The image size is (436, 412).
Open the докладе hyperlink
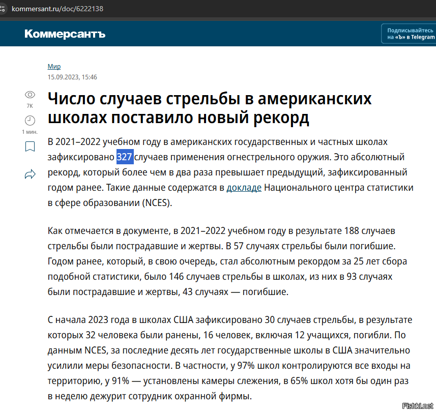244,188
